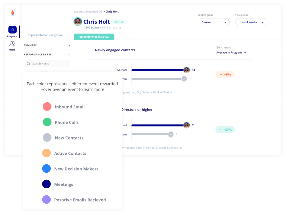Viewport: 285px width, 213px height.
Task: Select the Top performer in SetSail tab
Action: (x=94, y=37)
